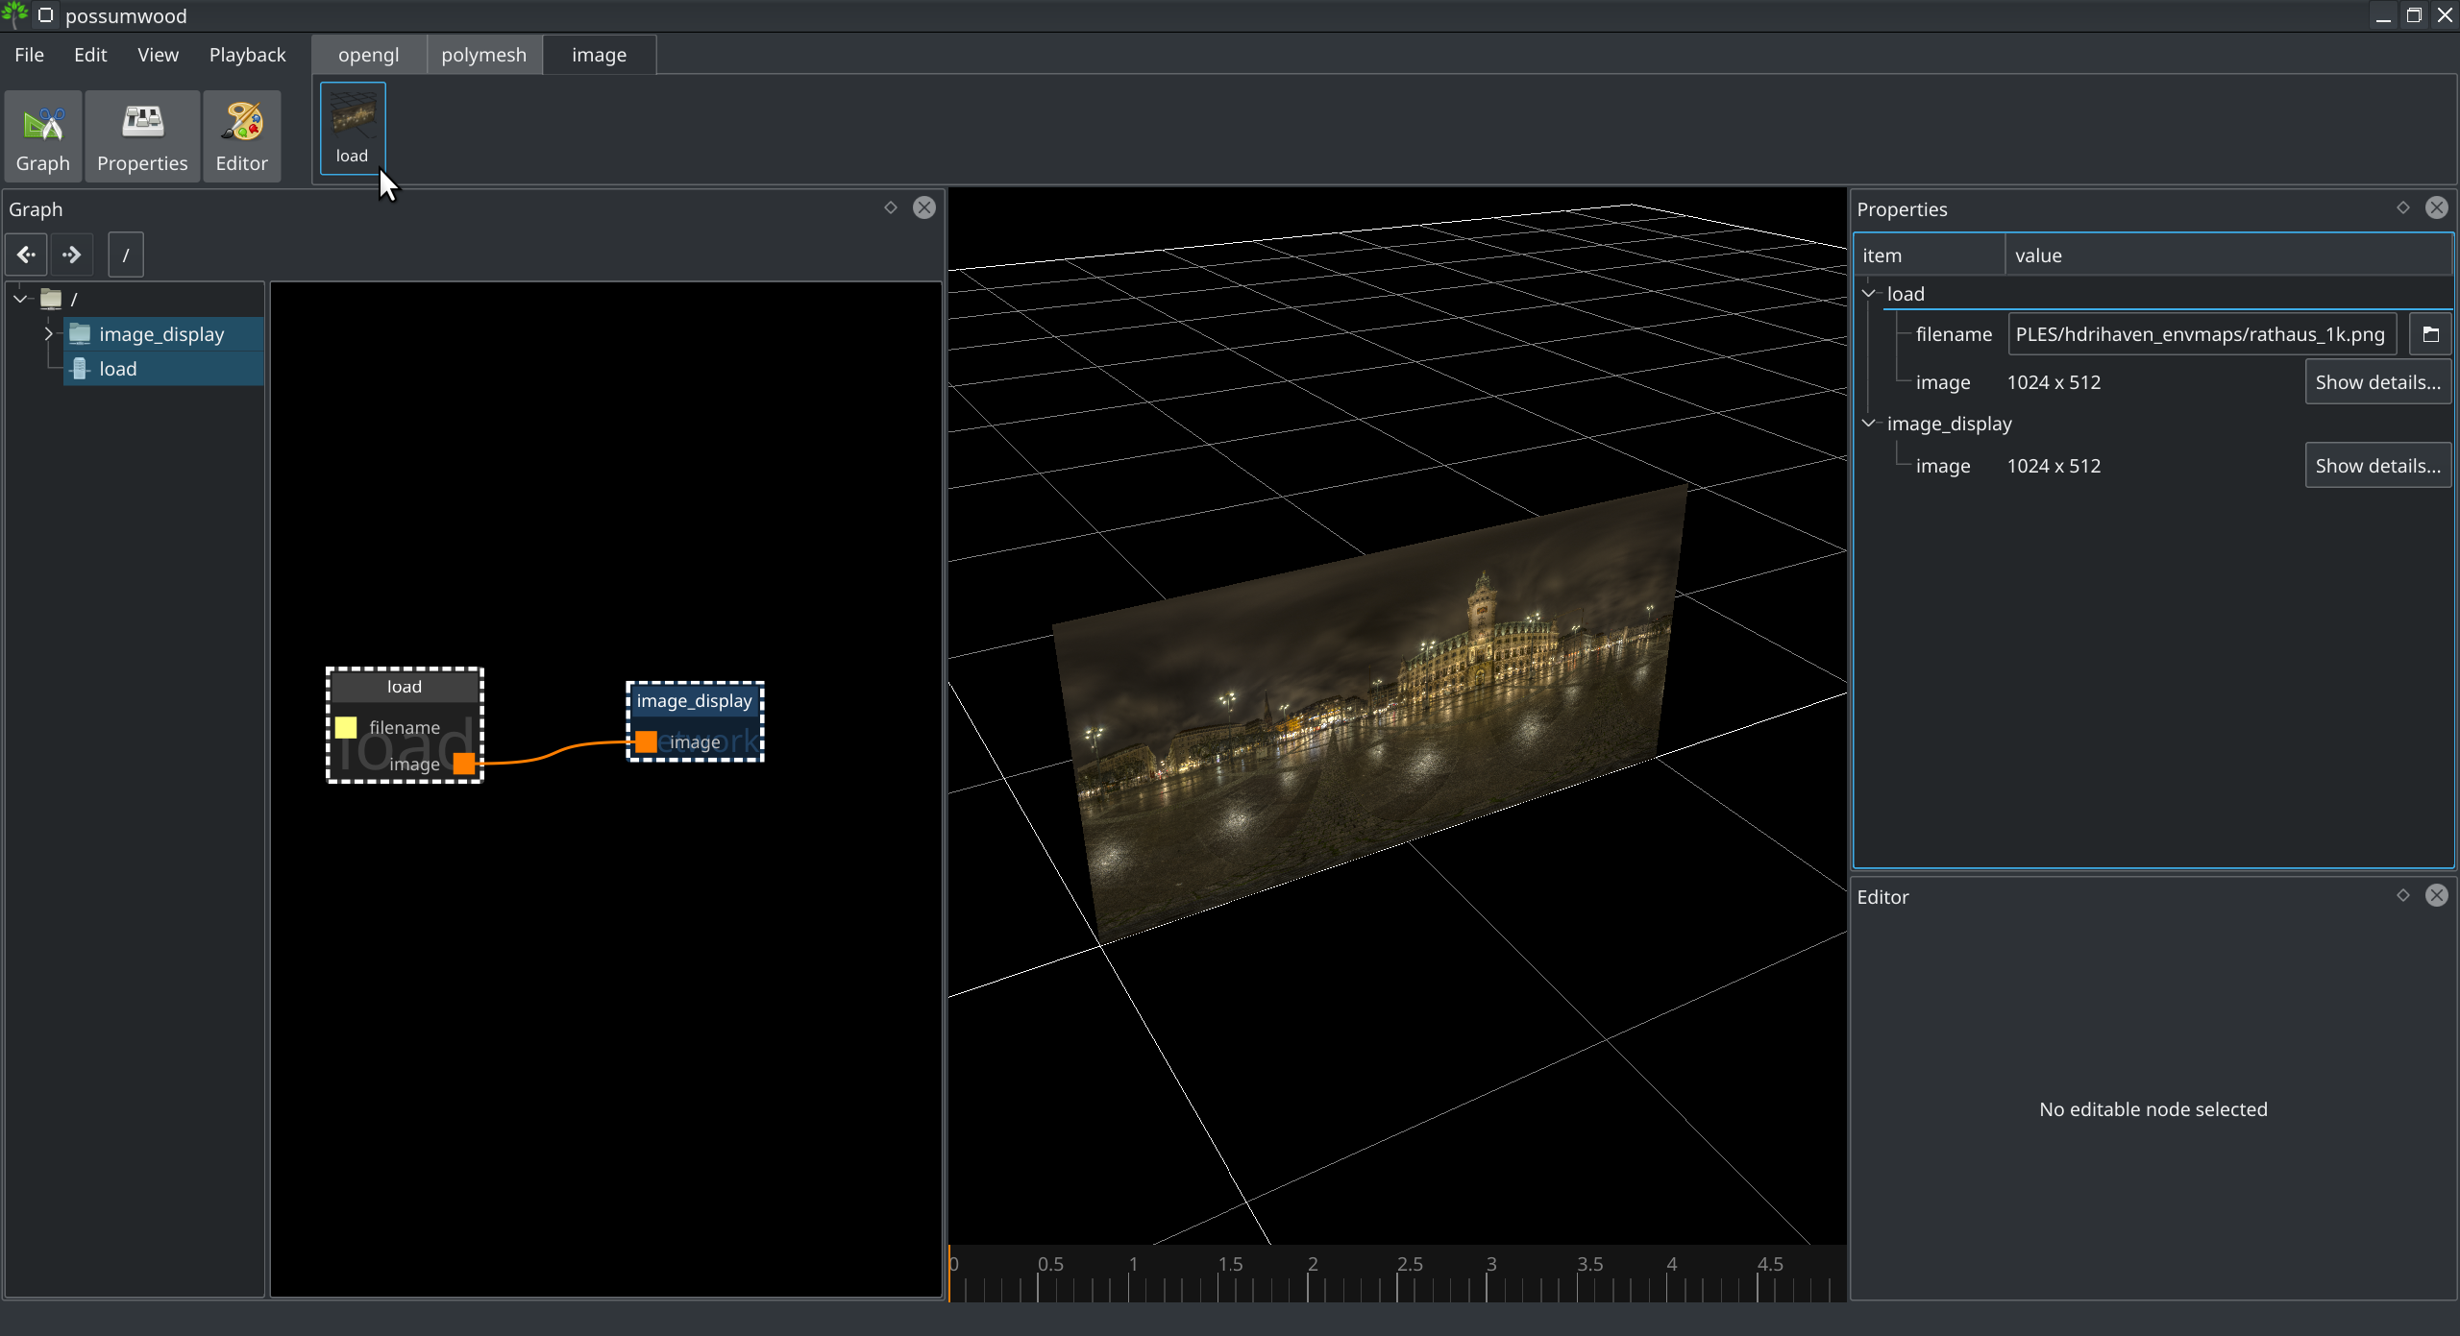2460x1336 pixels.
Task: Click the load node icon in graph tree
Action: [x=79, y=367]
